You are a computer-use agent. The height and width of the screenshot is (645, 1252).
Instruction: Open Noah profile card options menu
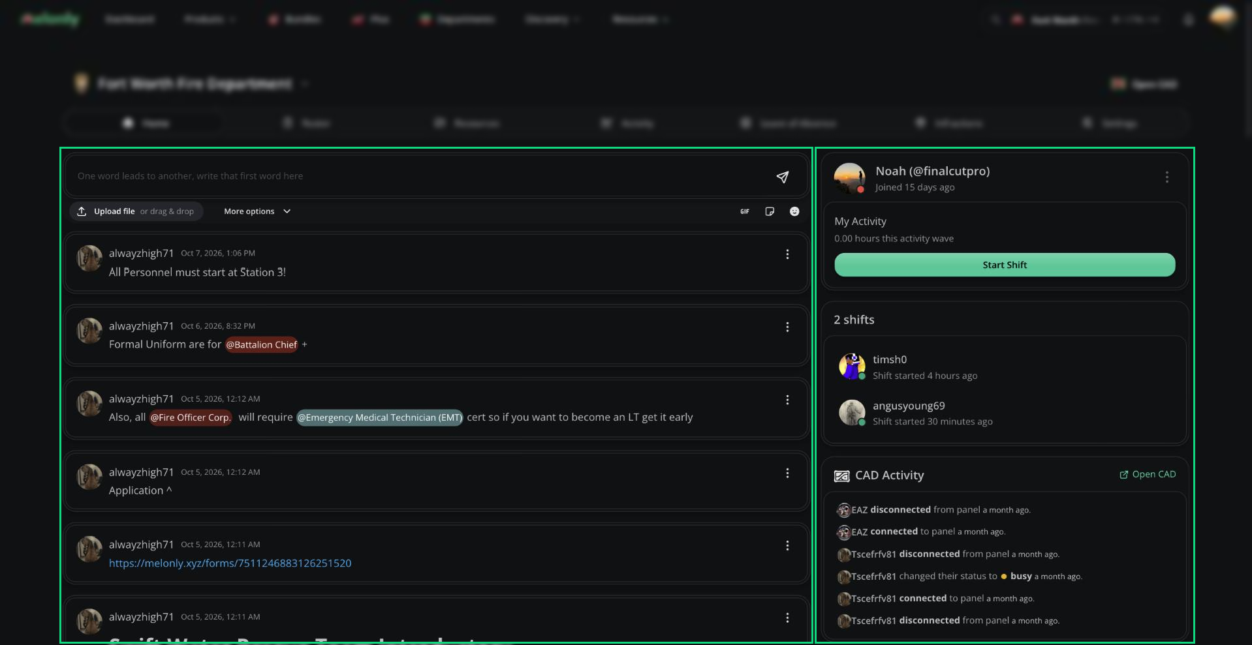(x=1167, y=177)
